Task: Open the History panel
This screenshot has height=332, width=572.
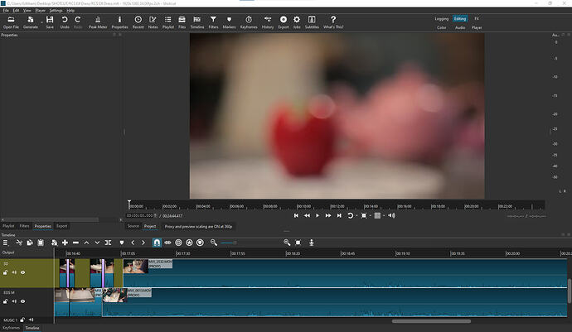Action: (268, 22)
